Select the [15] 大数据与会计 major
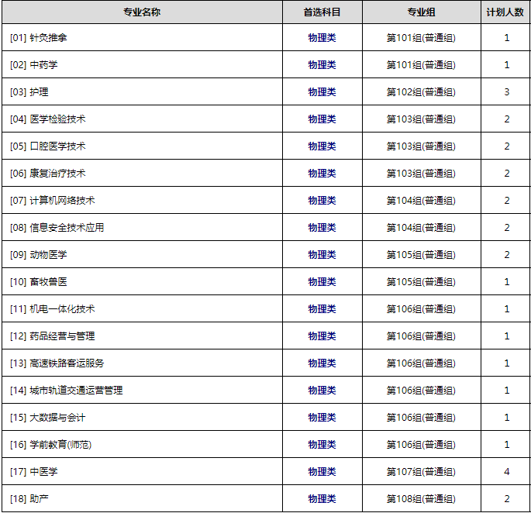The height and width of the screenshot is (513, 531). click(x=48, y=417)
